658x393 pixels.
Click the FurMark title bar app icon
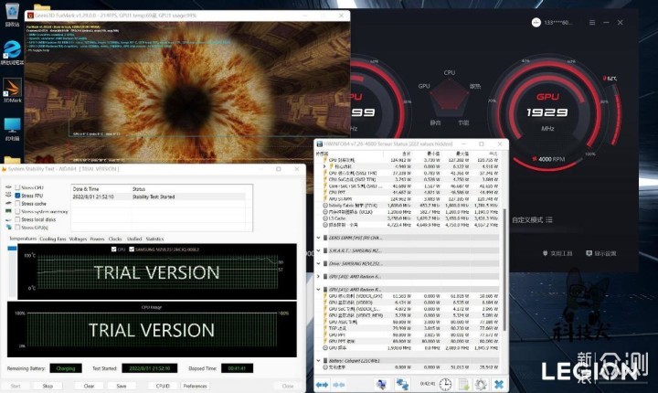pos(30,16)
